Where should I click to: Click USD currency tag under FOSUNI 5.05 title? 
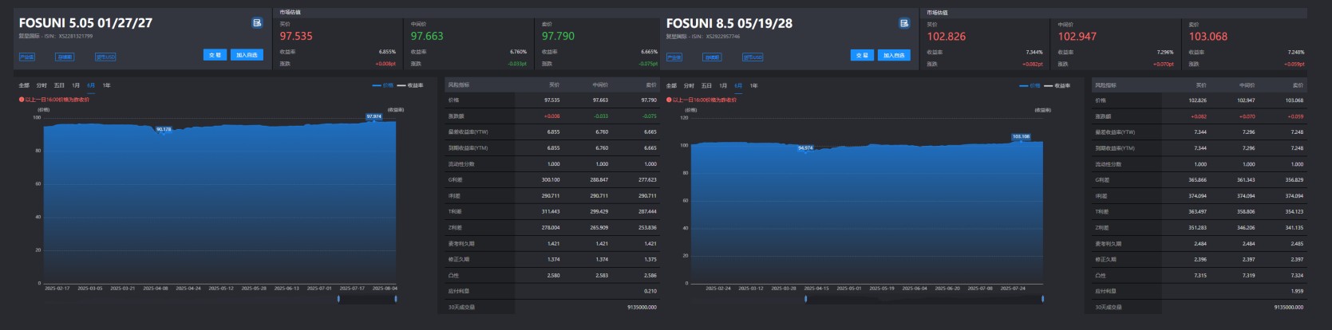(105, 57)
